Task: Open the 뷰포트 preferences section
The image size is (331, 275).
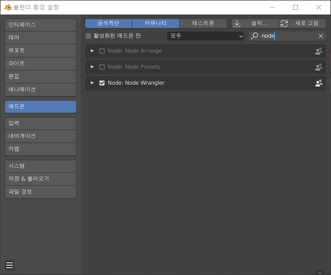Action: (x=40, y=51)
